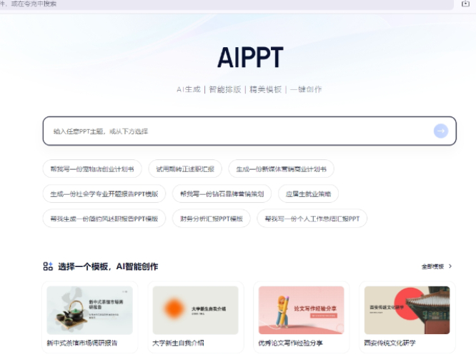This screenshot has width=476, height=357.
Task: Pick 帮我生成一份简约风述职报告PPT模版 chip
Action: coord(104,218)
